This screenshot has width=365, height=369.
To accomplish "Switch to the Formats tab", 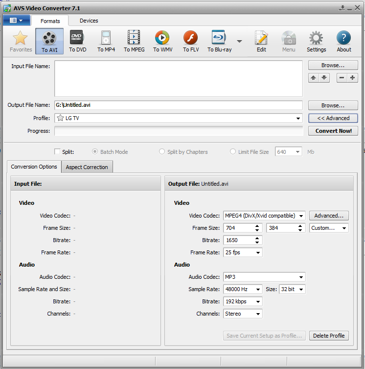I will point(50,21).
